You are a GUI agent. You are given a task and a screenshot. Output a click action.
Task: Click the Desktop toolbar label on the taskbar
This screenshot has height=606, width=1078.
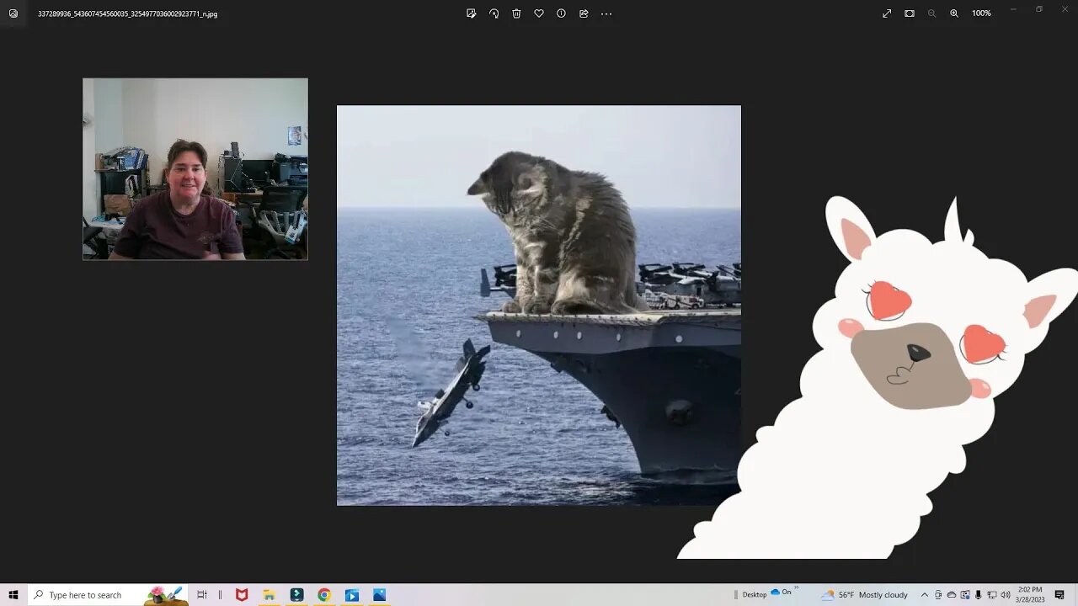tap(755, 595)
